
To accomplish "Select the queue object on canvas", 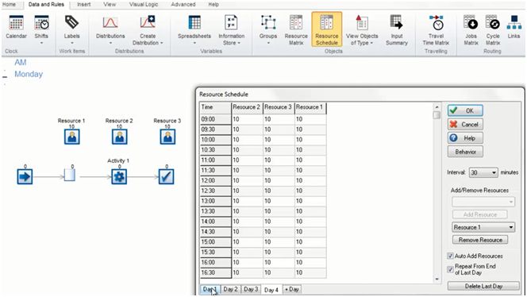I will pyautogui.click(x=70, y=175).
